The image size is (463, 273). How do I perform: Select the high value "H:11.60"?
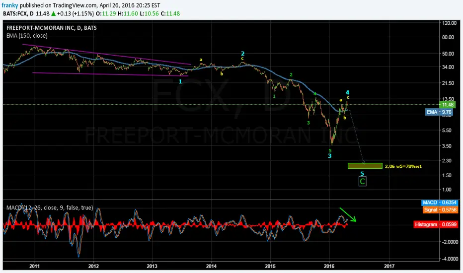[128, 13]
